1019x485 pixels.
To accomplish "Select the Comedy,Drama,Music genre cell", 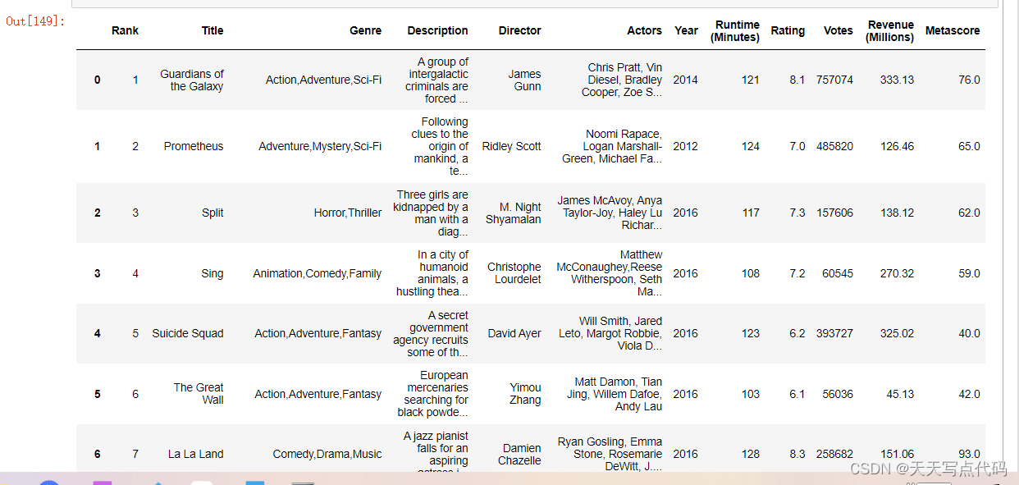I will (x=327, y=455).
